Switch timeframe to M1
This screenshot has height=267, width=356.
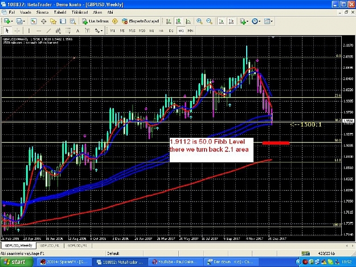[113, 30]
